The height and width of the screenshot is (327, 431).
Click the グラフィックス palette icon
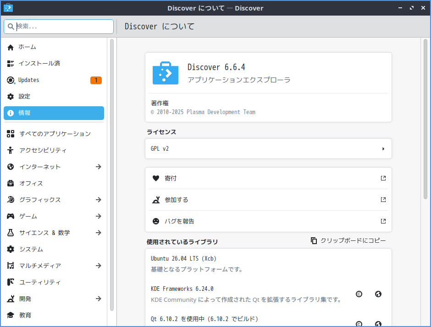11,200
